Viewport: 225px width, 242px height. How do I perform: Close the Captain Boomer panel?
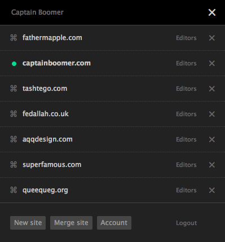212,12
